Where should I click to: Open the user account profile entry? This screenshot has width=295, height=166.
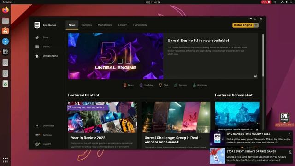pos(43,144)
